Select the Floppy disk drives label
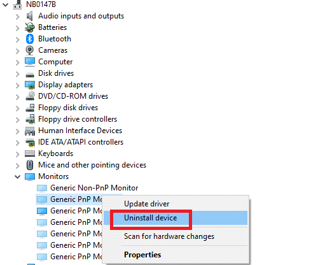This screenshot has height=265, width=311. tap(68, 108)
